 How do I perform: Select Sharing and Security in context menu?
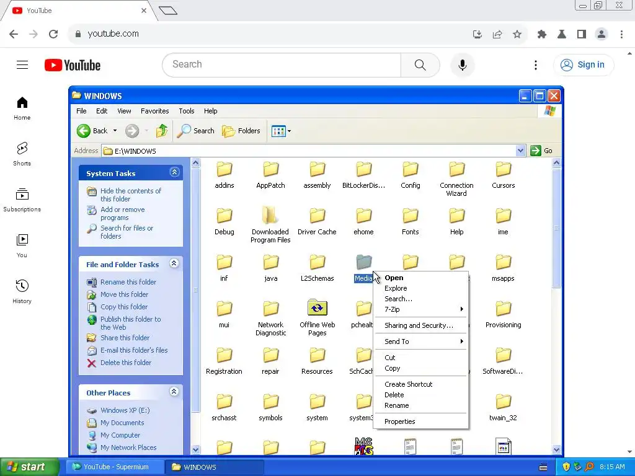coord(420,325)
